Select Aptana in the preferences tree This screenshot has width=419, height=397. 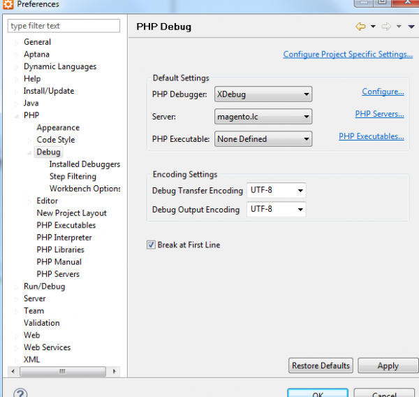pos(36,55)
